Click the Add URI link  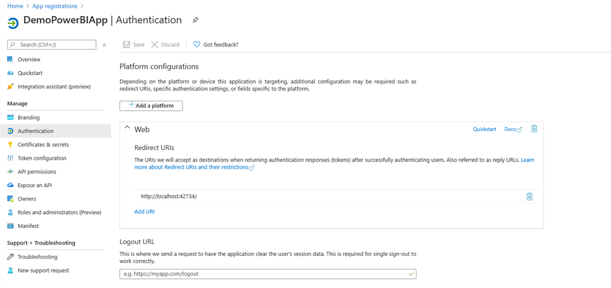[x=144, y=212]
